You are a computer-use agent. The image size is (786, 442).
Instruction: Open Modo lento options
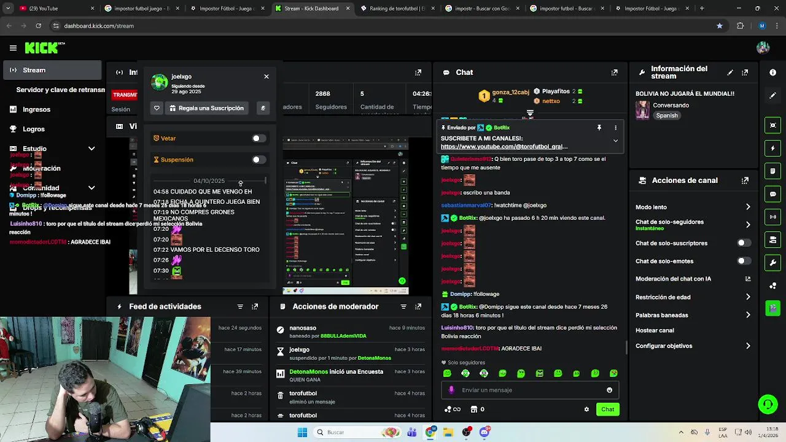coord(693,207)
